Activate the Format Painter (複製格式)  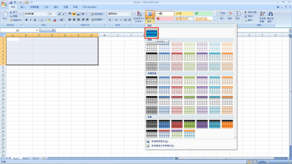click(16, 20)
